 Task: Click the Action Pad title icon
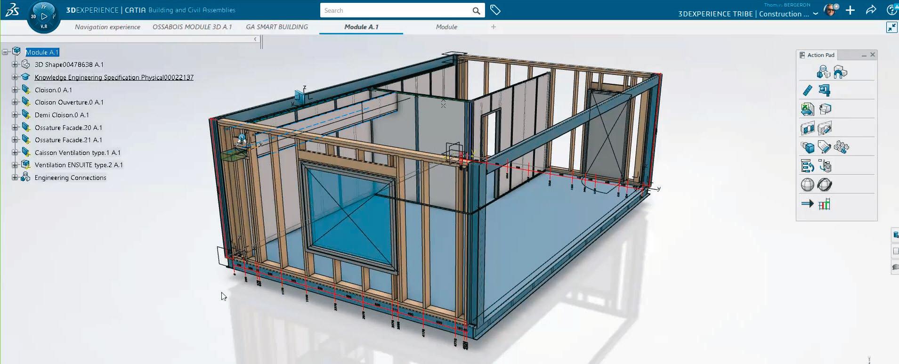coord(802,55)
